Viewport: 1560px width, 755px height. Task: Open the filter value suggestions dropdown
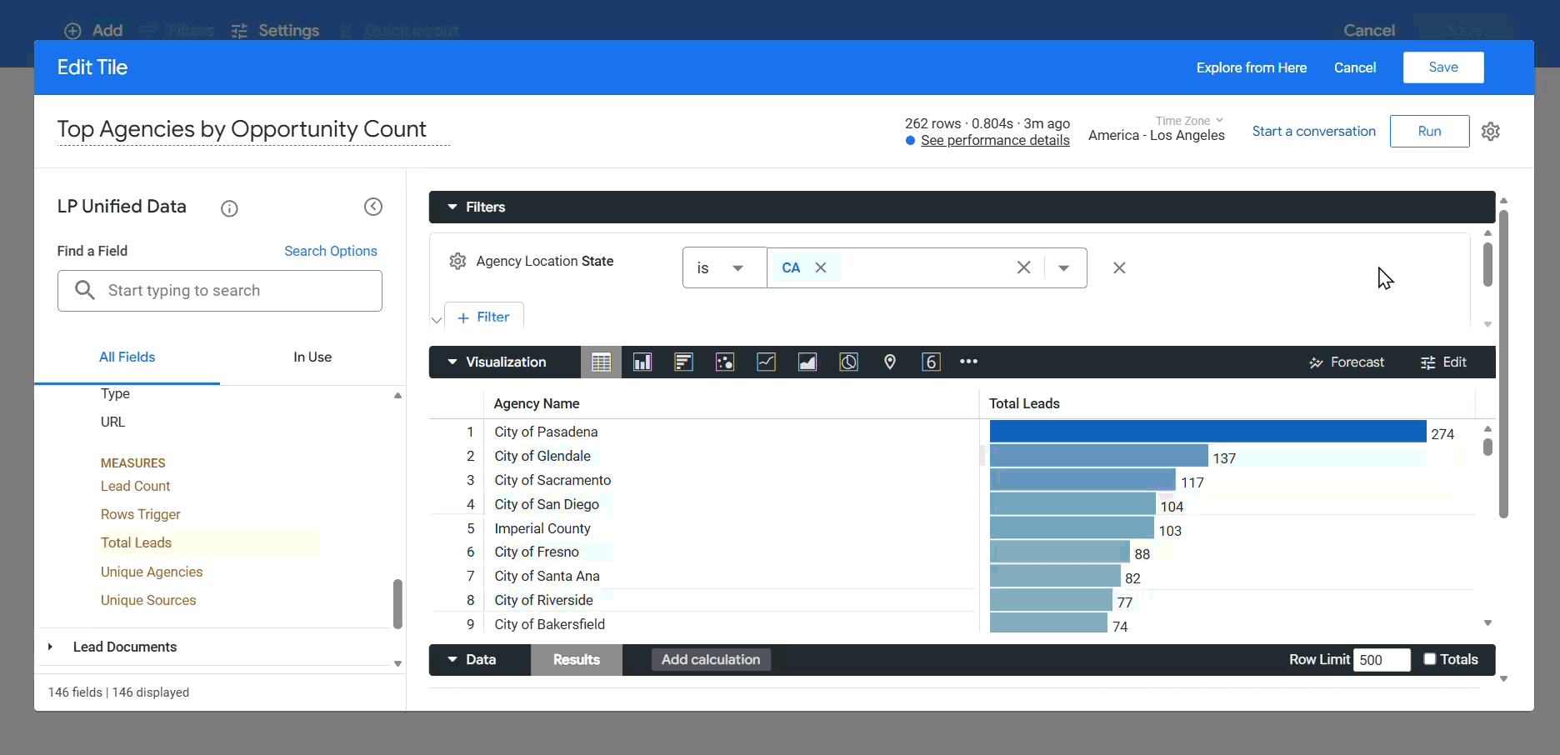tap(1063, 267)
